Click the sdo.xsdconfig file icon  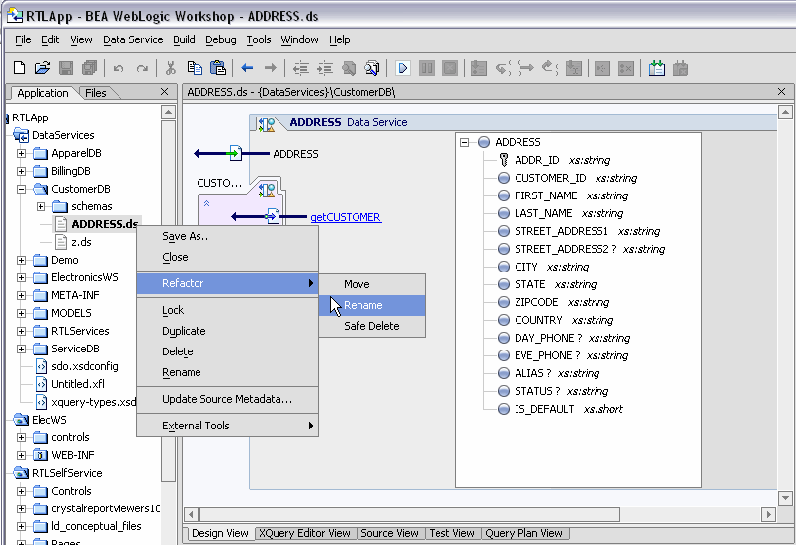[x=41, y=366]
